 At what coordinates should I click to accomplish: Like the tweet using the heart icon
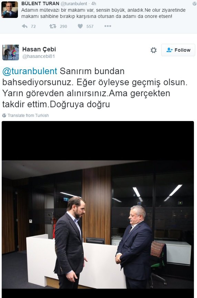[x=80, y=26]
